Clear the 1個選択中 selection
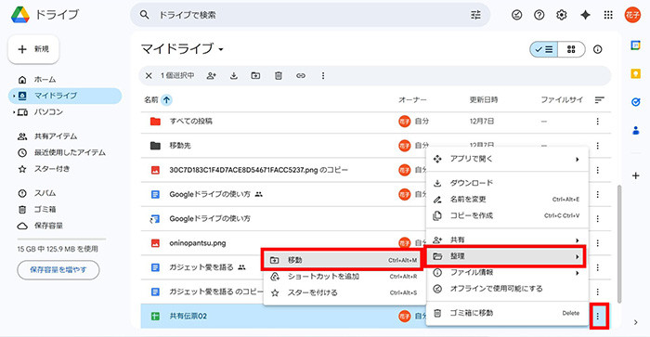The width and height of the screenshot is (650, 337). (149, 76)
